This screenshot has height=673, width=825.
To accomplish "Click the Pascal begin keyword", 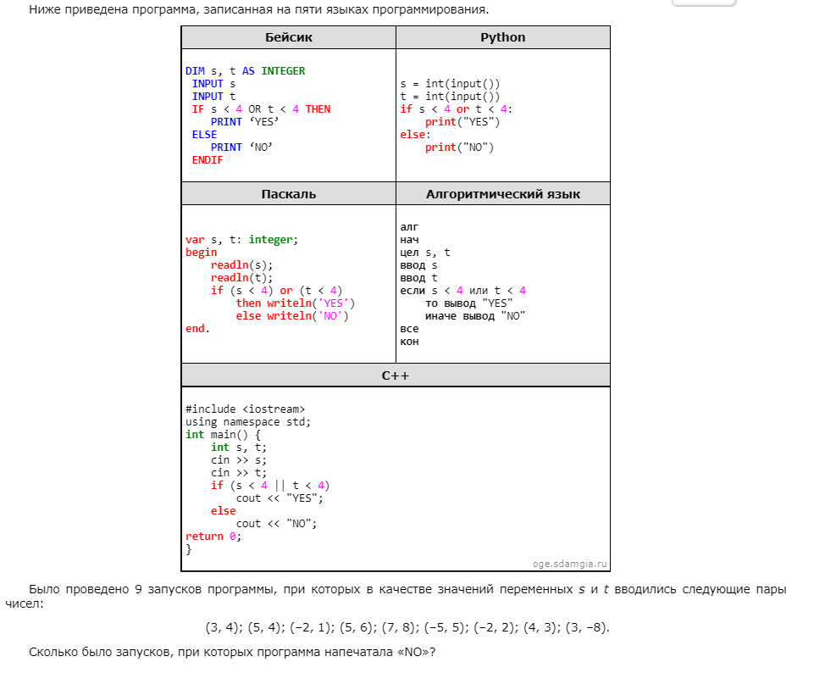I will [x=201, y=253].
